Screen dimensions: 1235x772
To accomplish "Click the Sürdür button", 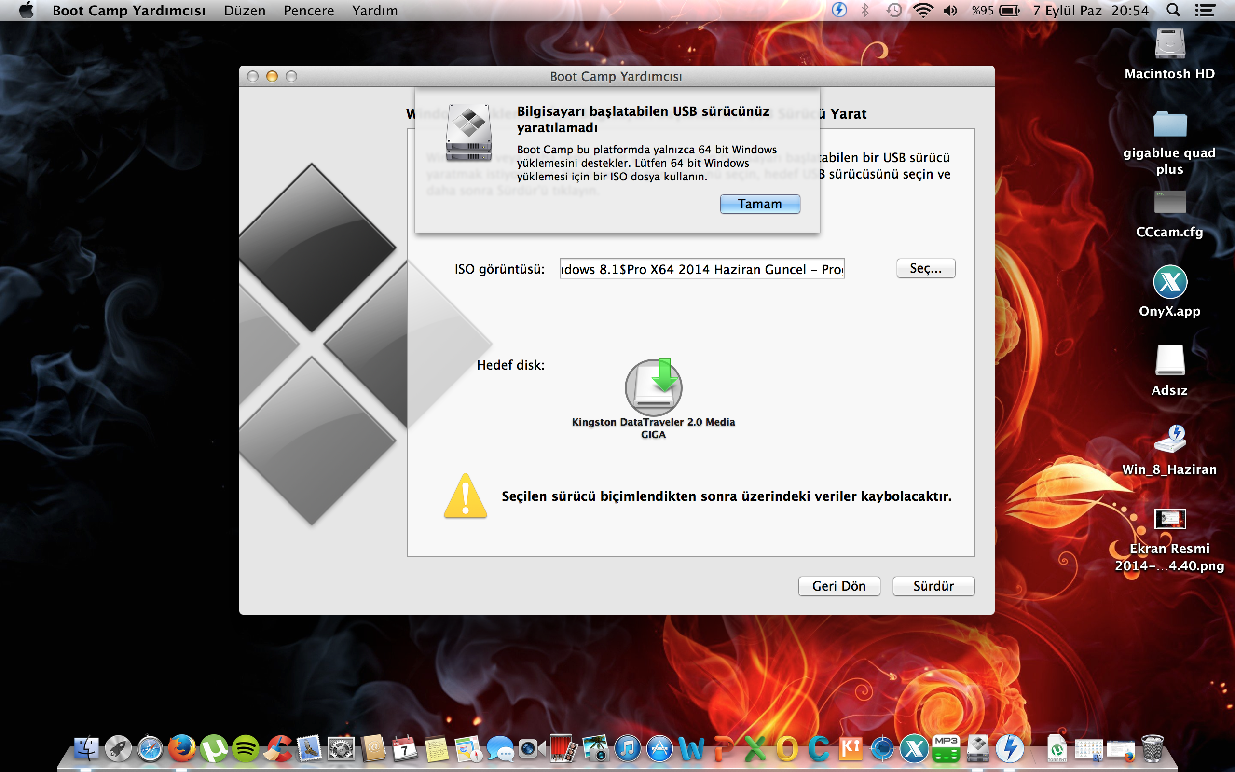I will click(x=933, y=586).
